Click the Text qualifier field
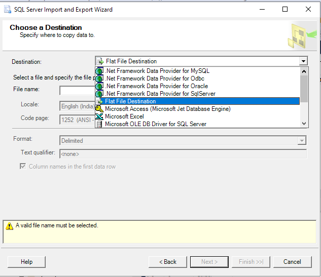Viewport: 321px width, 277px height. point(183,154)
